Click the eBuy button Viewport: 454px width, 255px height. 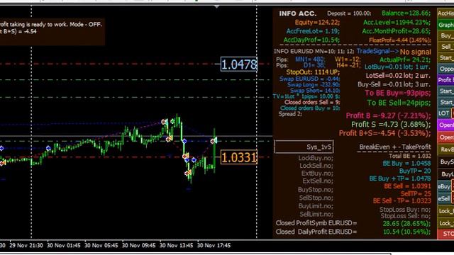pos(444,186)
